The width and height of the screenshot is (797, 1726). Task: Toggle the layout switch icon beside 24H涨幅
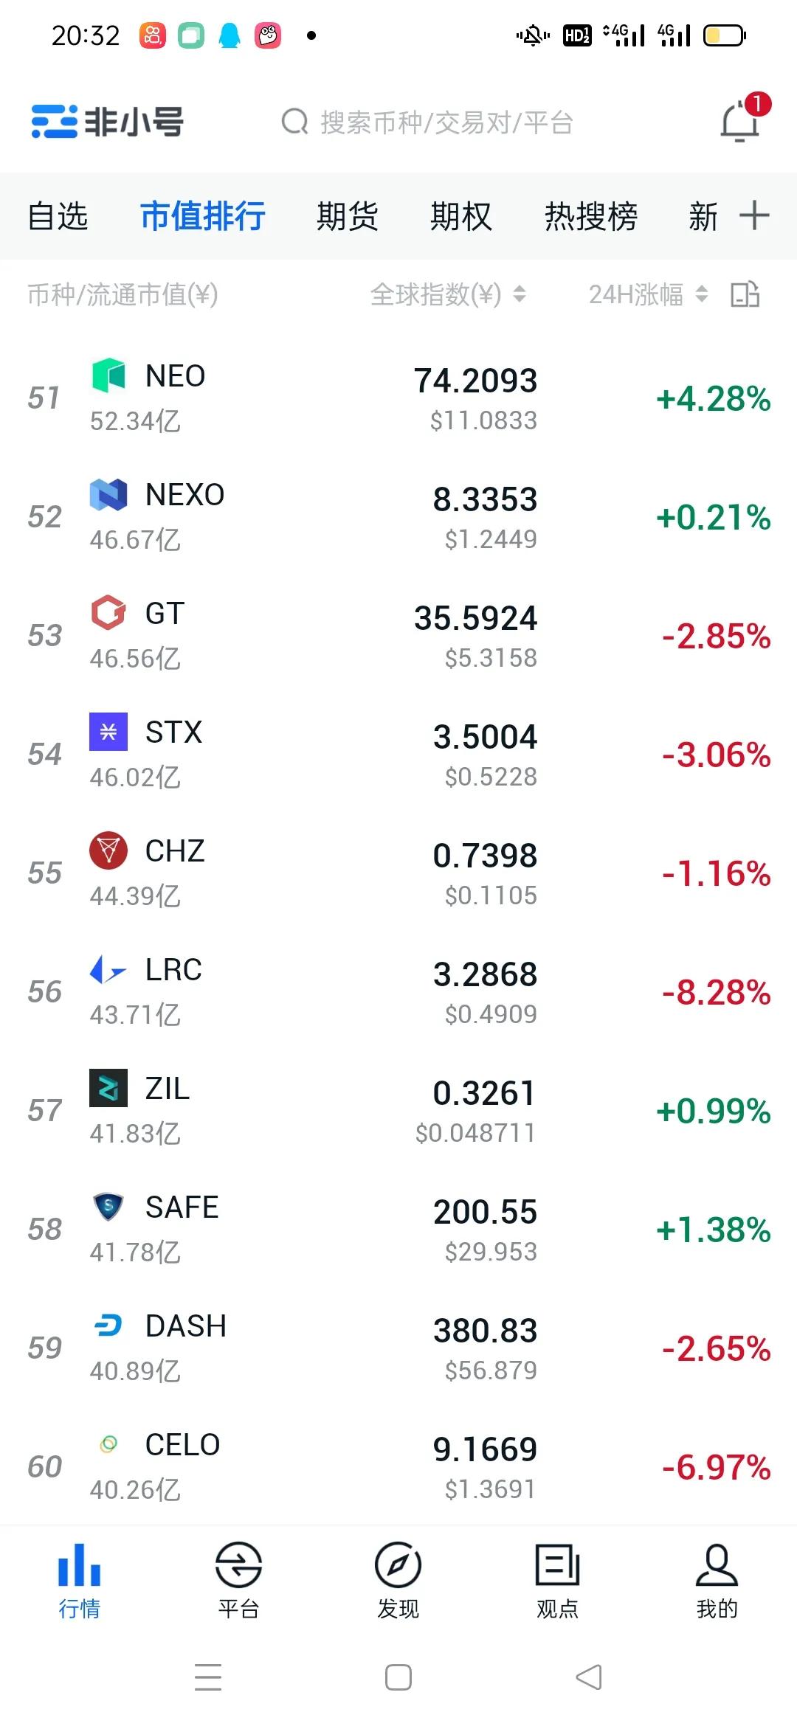(x=745, y=294)
